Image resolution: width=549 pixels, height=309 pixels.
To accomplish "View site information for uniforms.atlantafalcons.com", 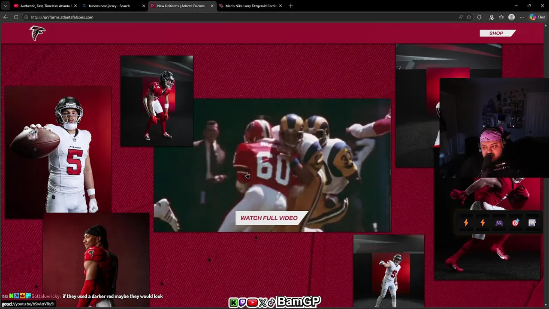I will click(26, 17).
